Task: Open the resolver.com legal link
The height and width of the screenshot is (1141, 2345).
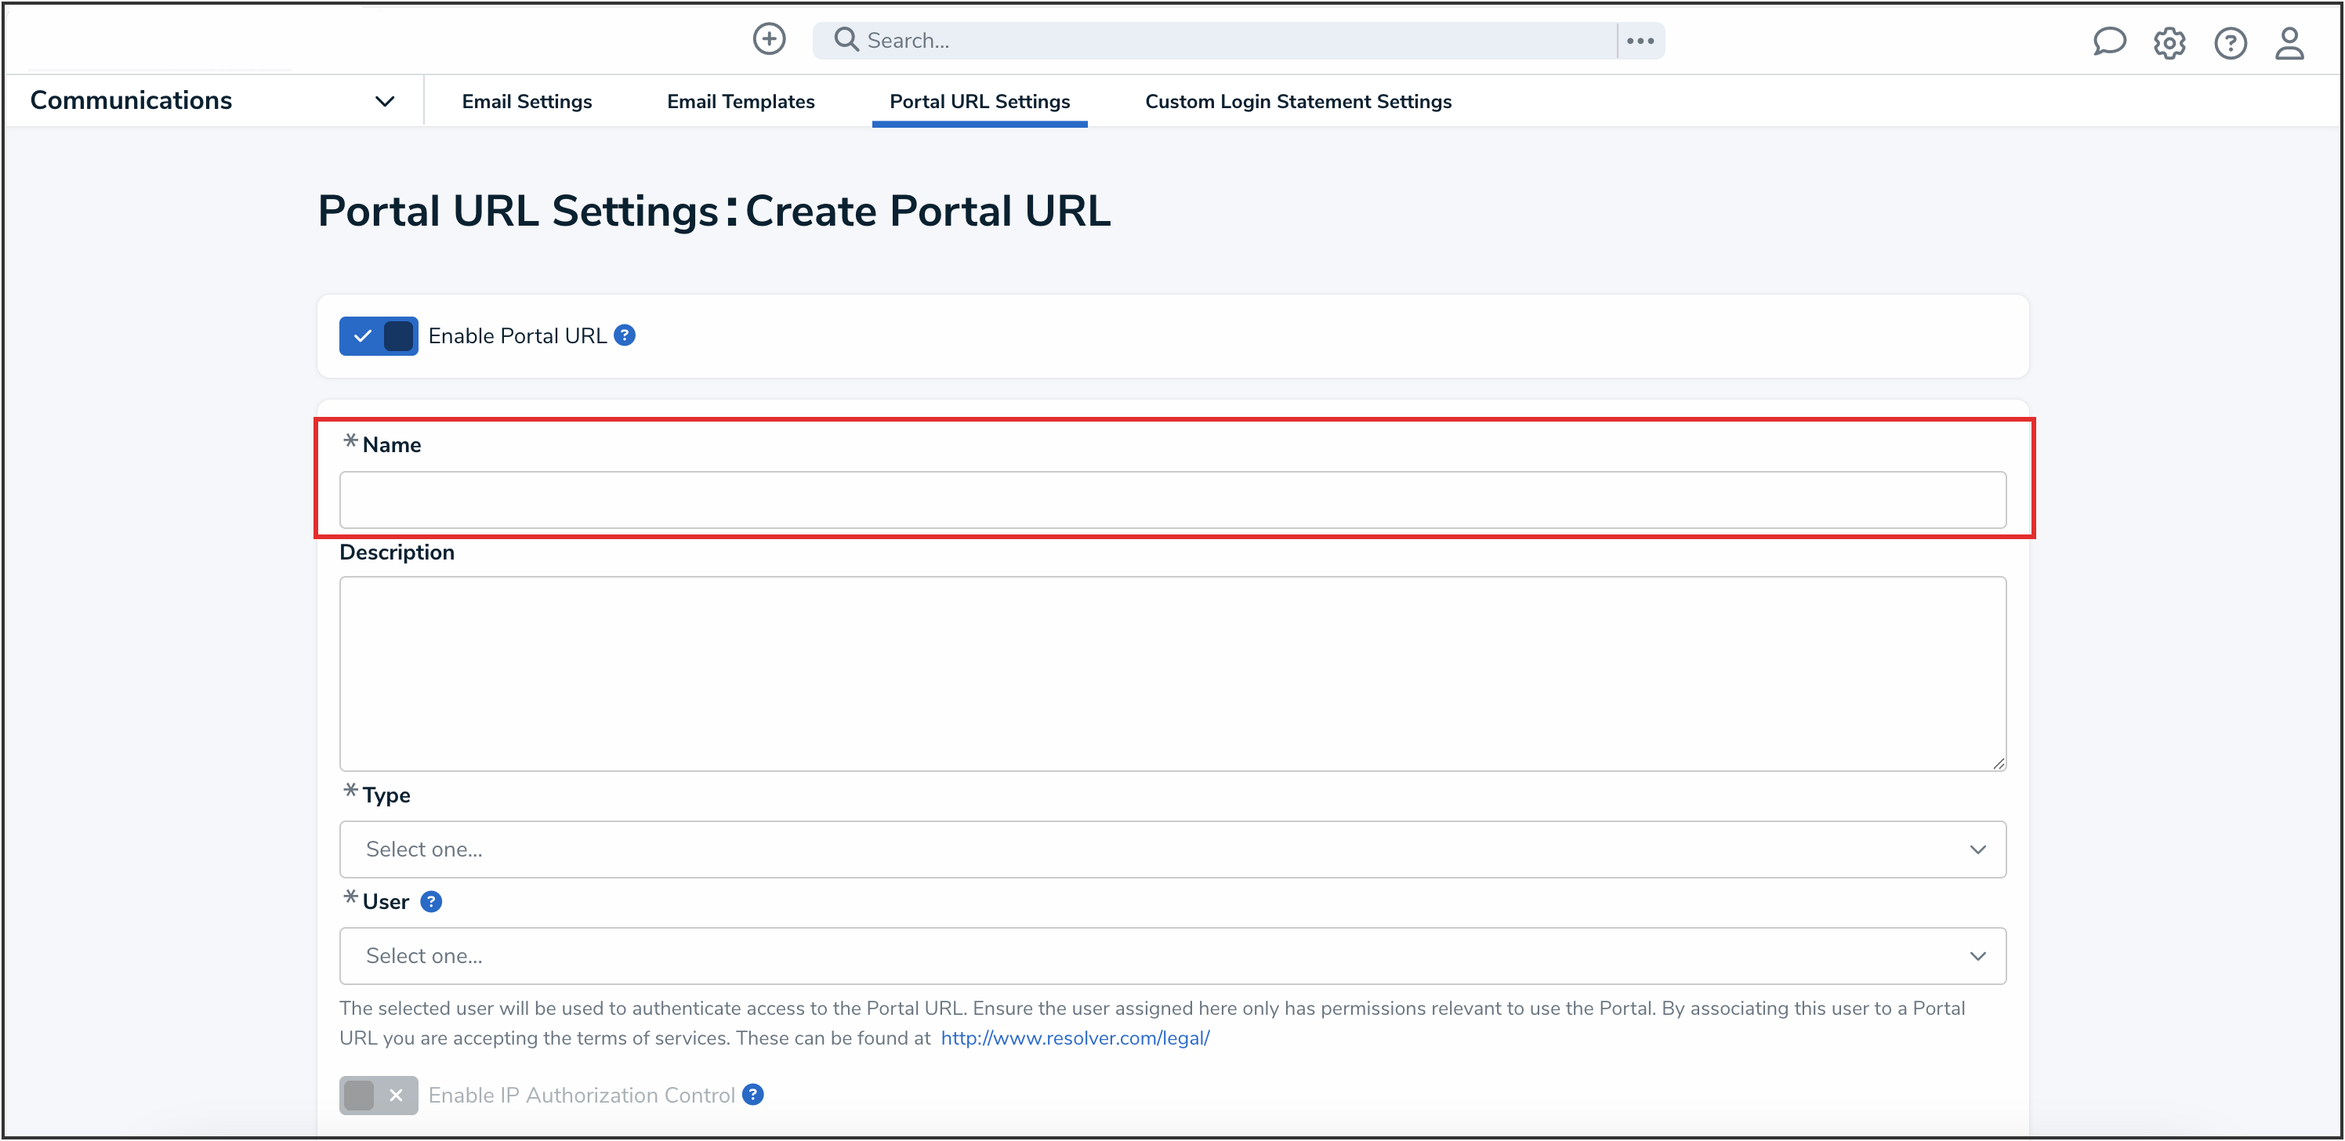Action: click(1075, 1038)
